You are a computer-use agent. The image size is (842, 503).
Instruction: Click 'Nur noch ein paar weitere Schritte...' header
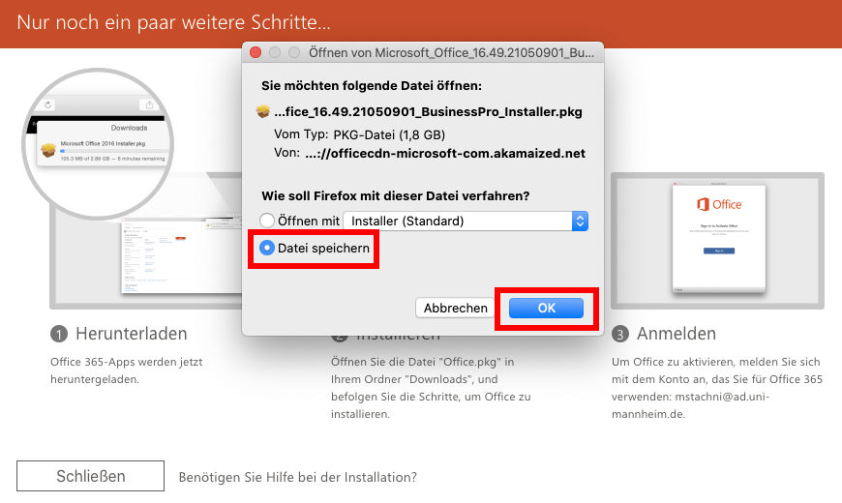173,22
